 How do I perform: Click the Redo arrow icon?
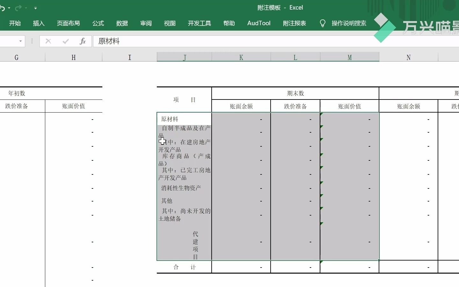tap(18, 8)
